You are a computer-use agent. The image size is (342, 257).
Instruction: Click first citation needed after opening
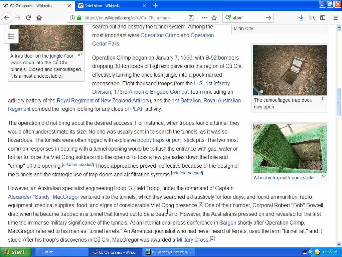78,165
